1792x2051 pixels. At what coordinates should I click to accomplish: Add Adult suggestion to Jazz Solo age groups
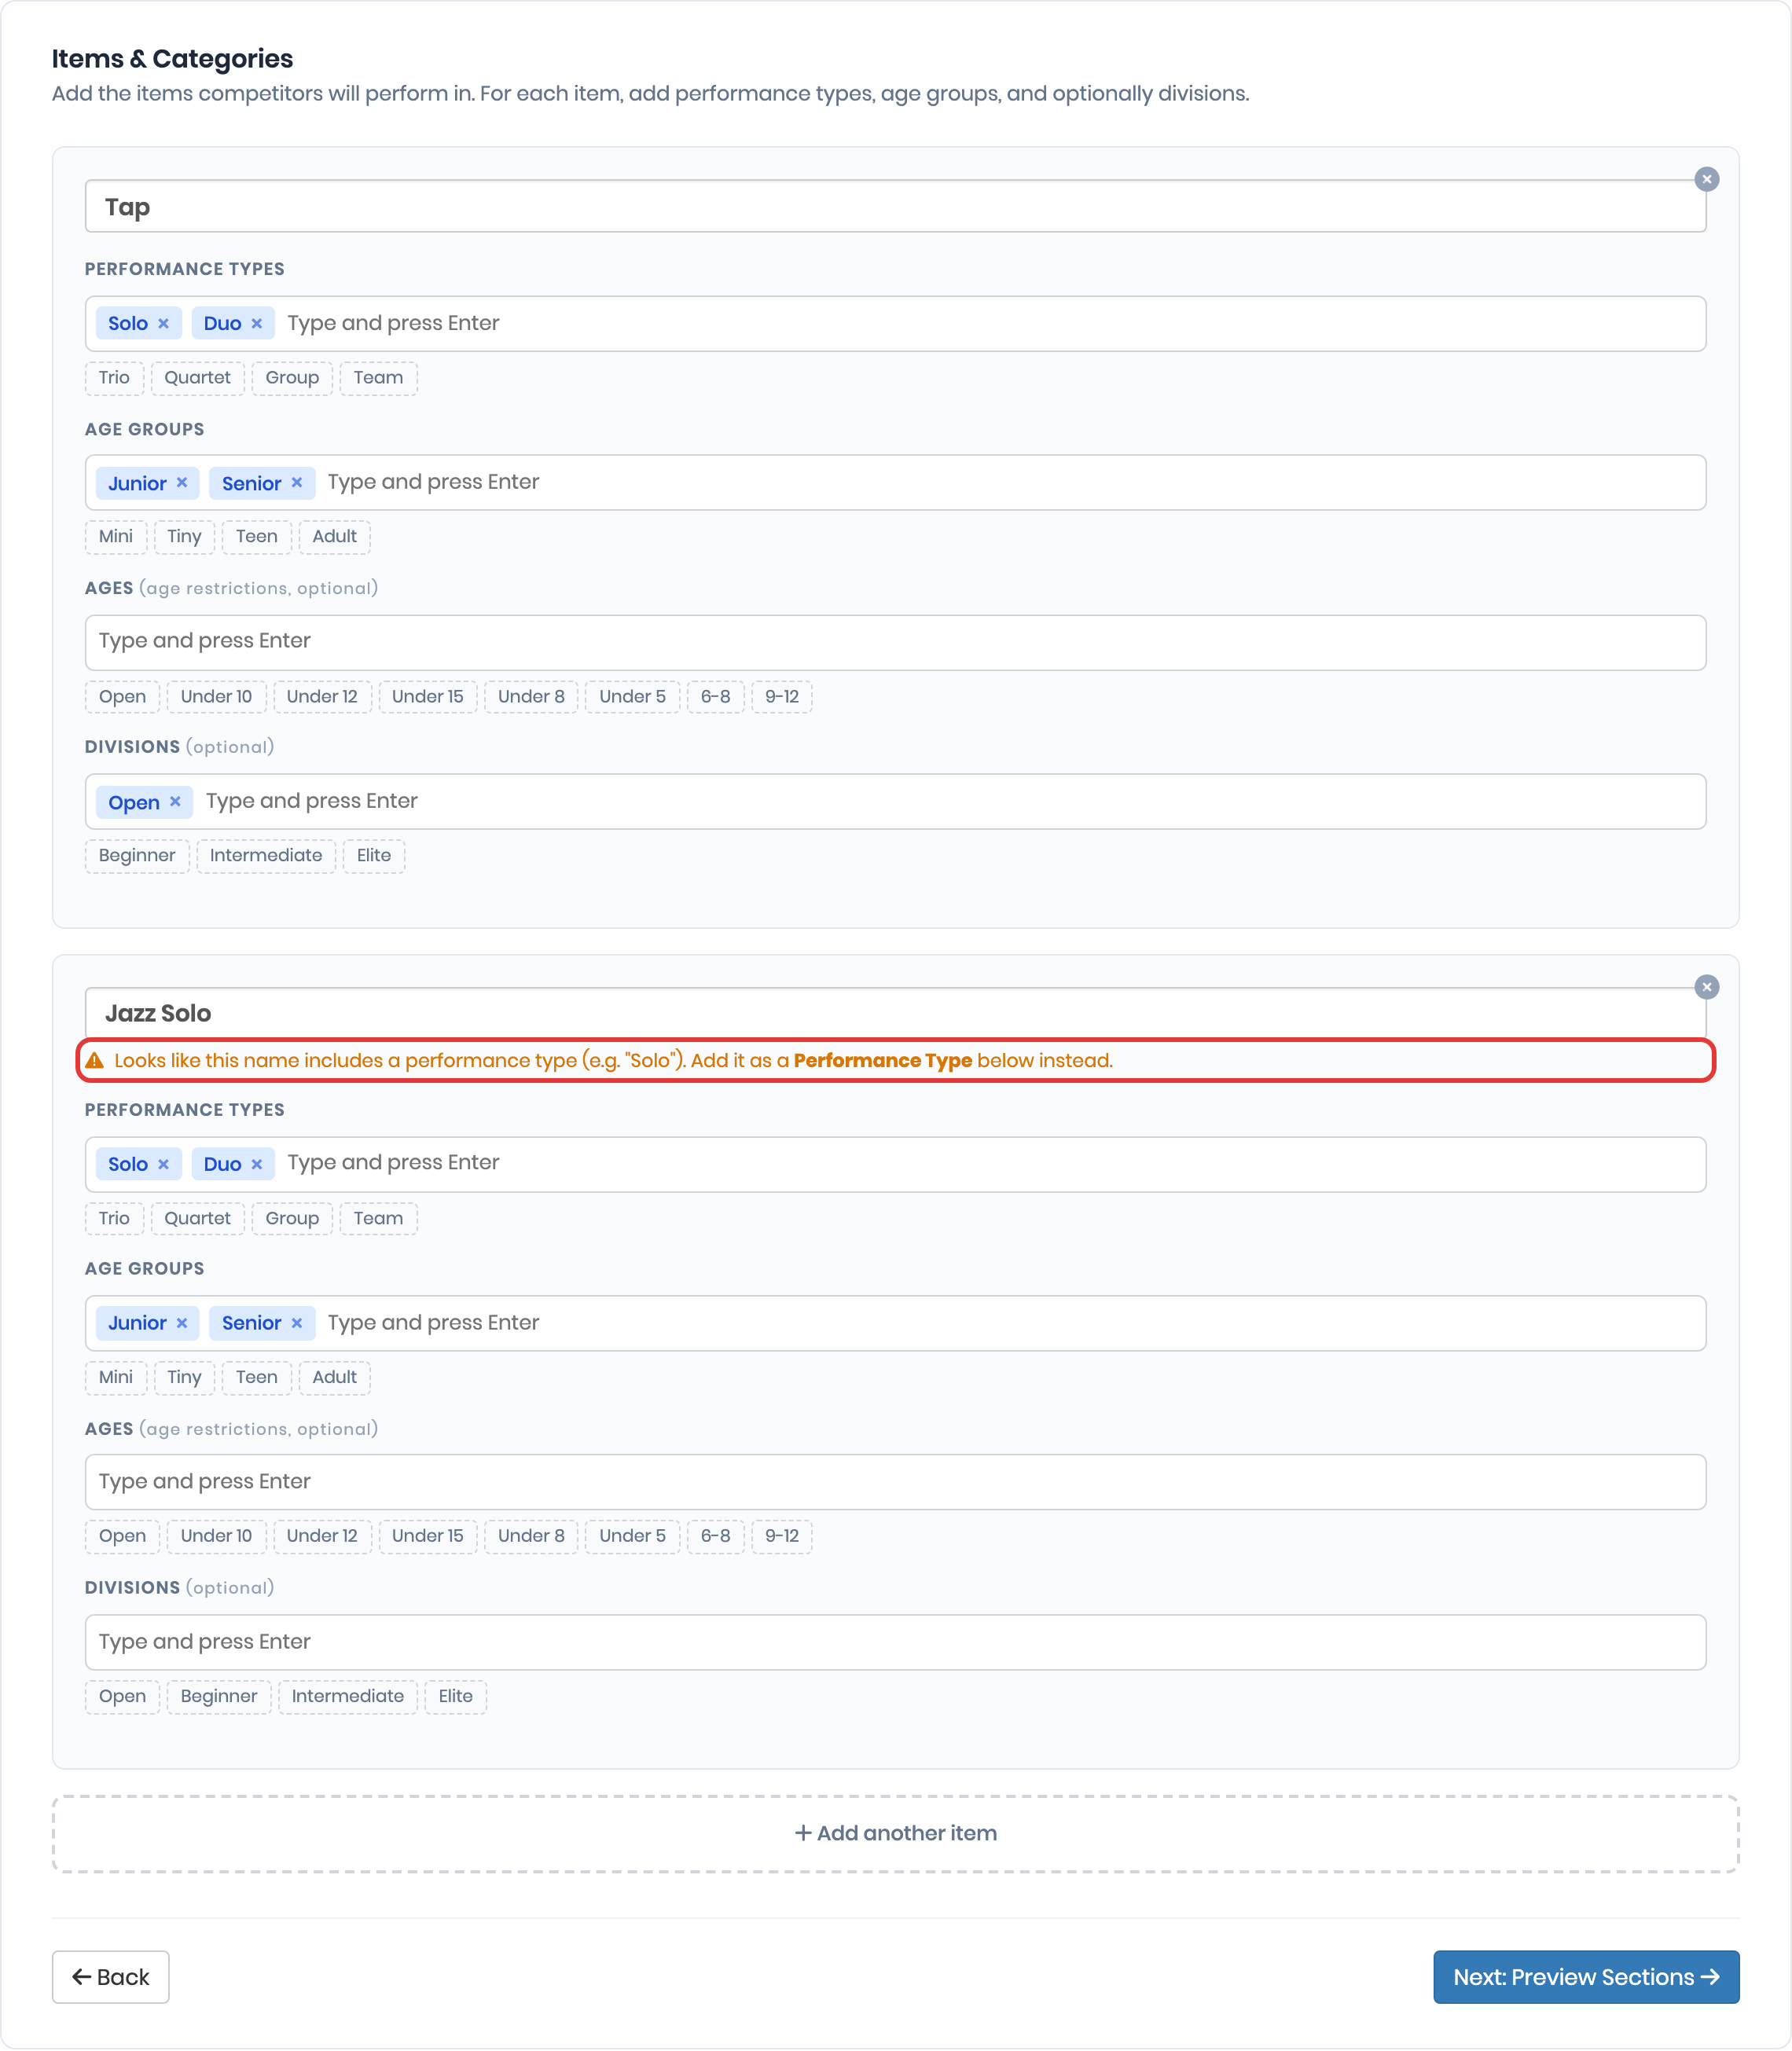point(334,1378)
